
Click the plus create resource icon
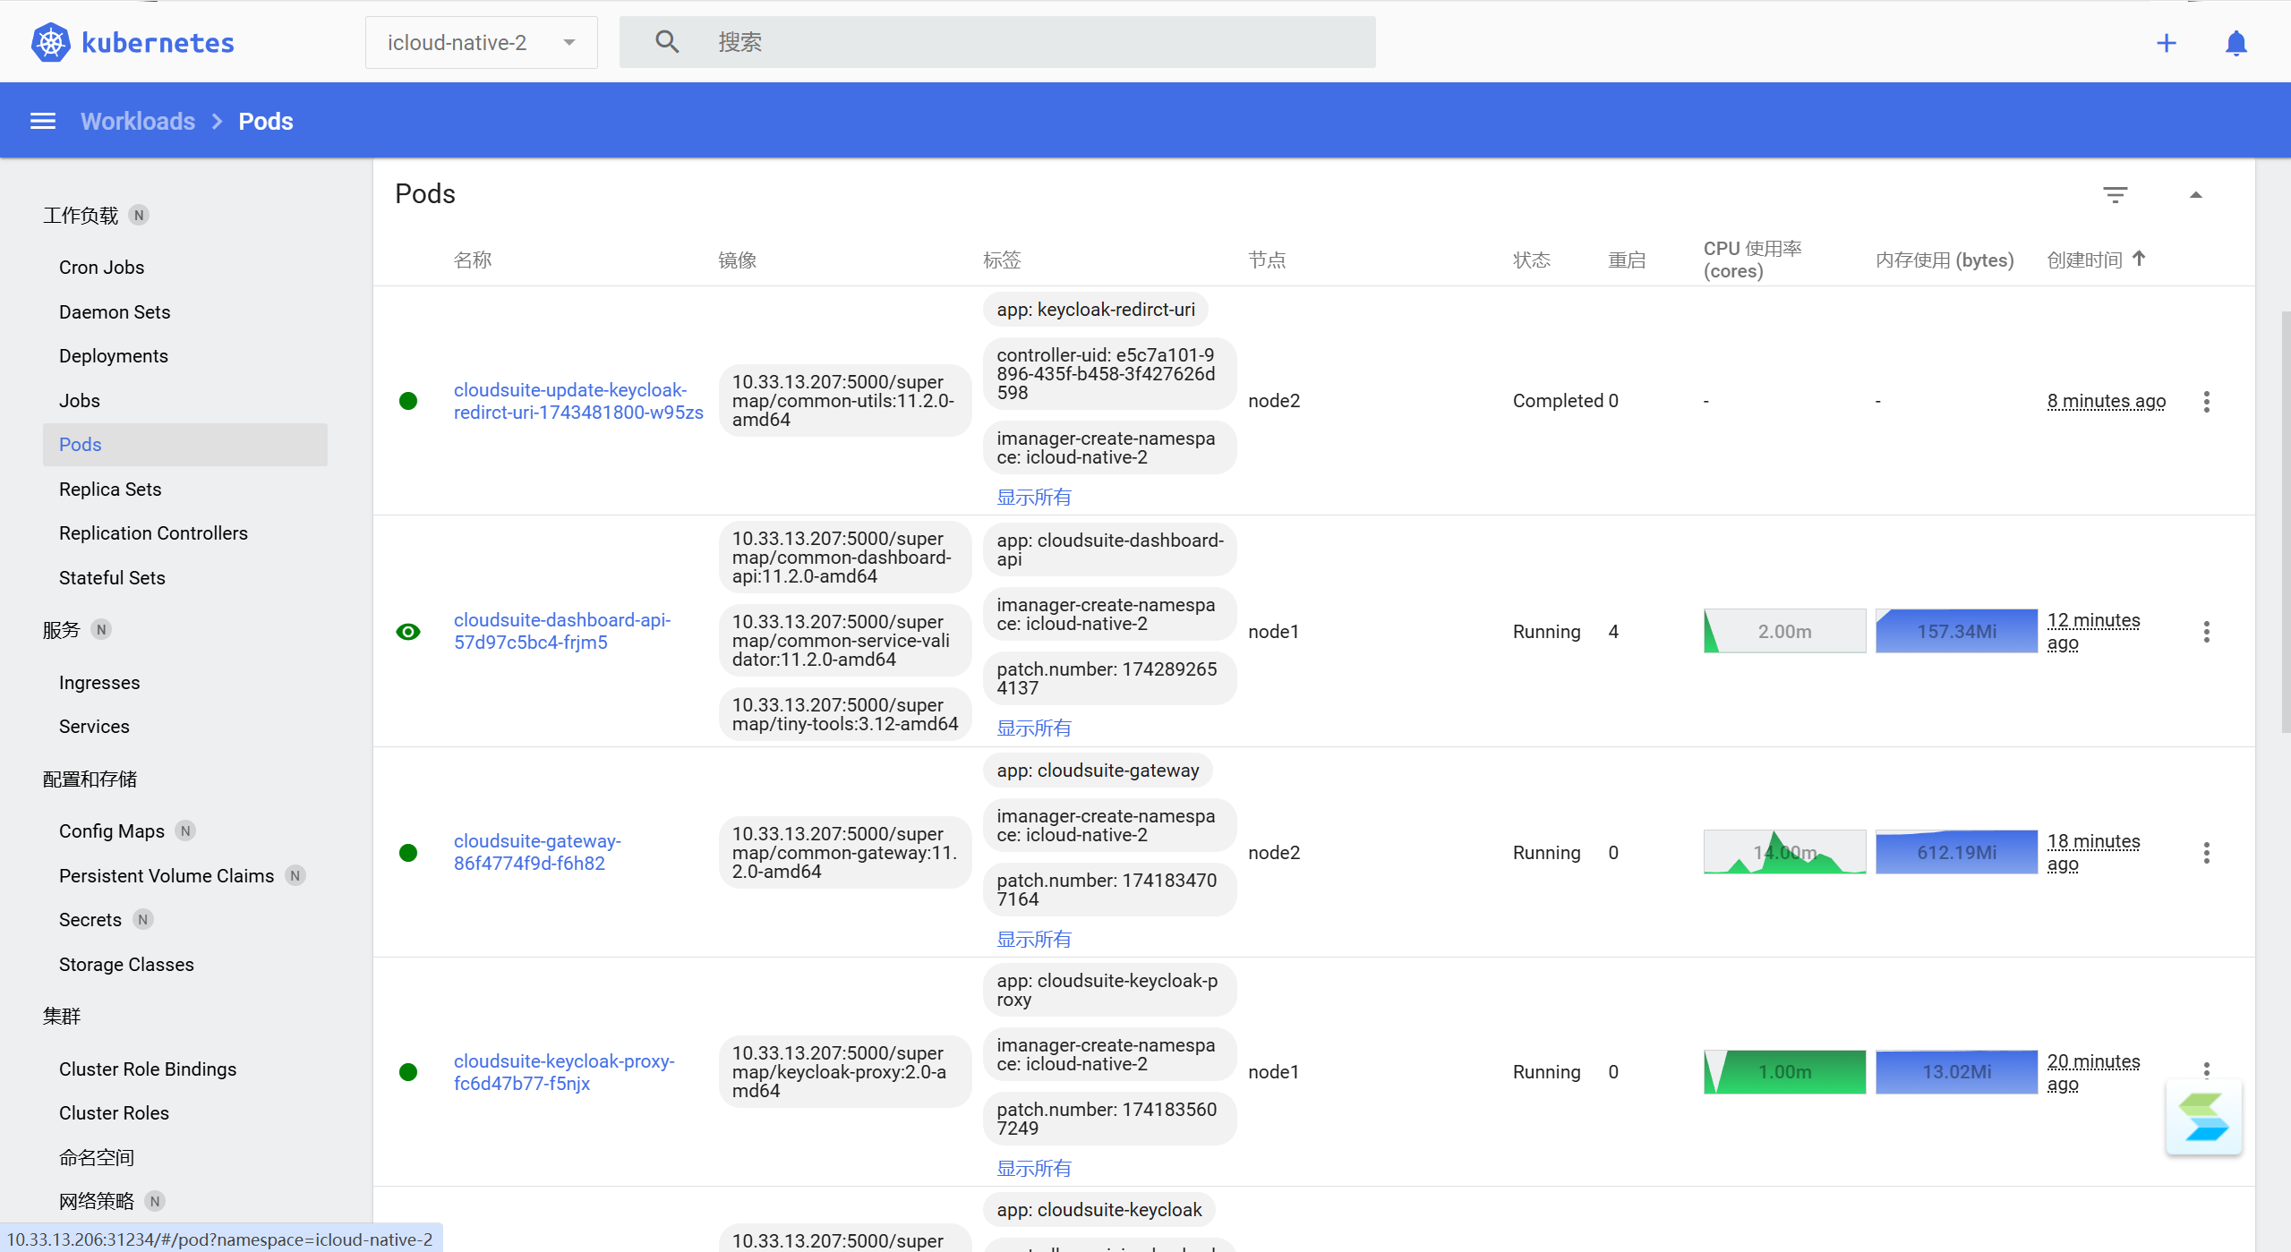tap(2166, 43)
